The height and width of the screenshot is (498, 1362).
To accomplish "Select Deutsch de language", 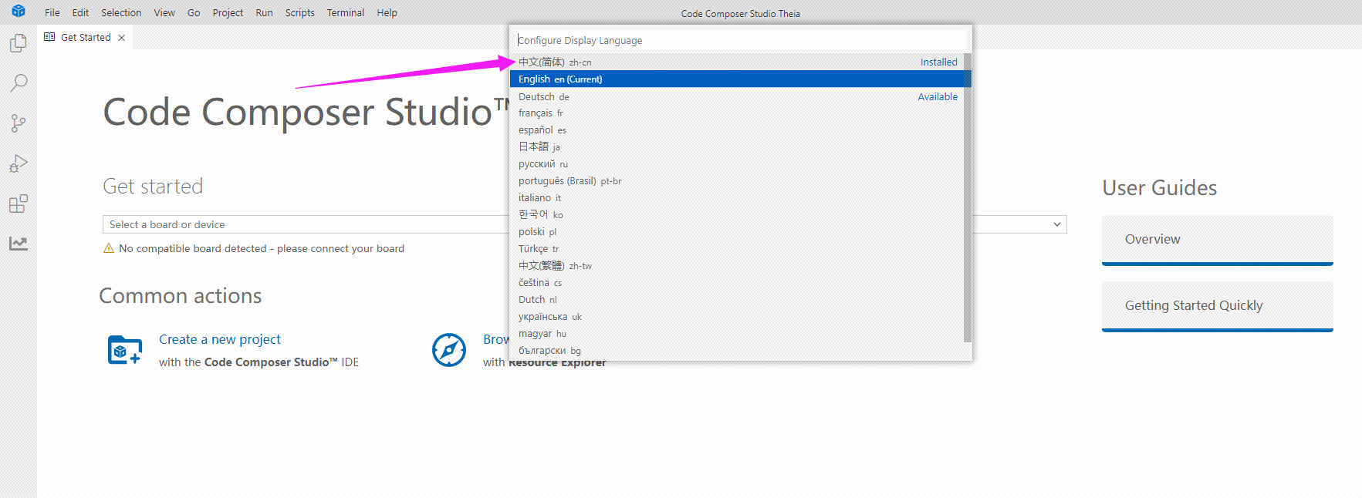I will tap(737, 96).
